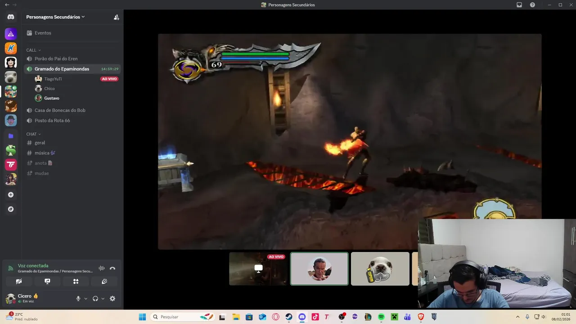Click the taskbar Pesquisar search box
This screenshot has height=324, width=576.
click(x=183, y=317)
